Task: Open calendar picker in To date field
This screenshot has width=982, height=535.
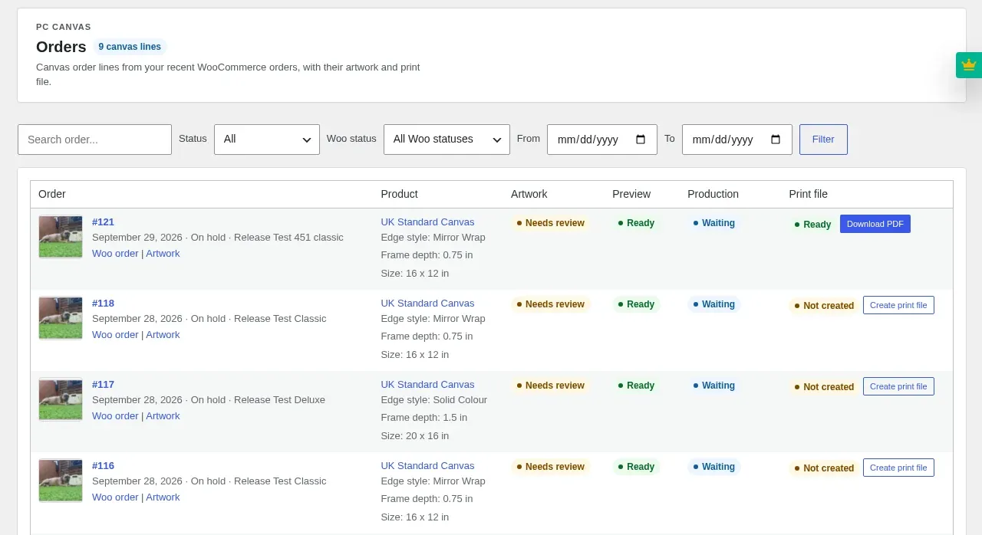Action: pos(776,139)
